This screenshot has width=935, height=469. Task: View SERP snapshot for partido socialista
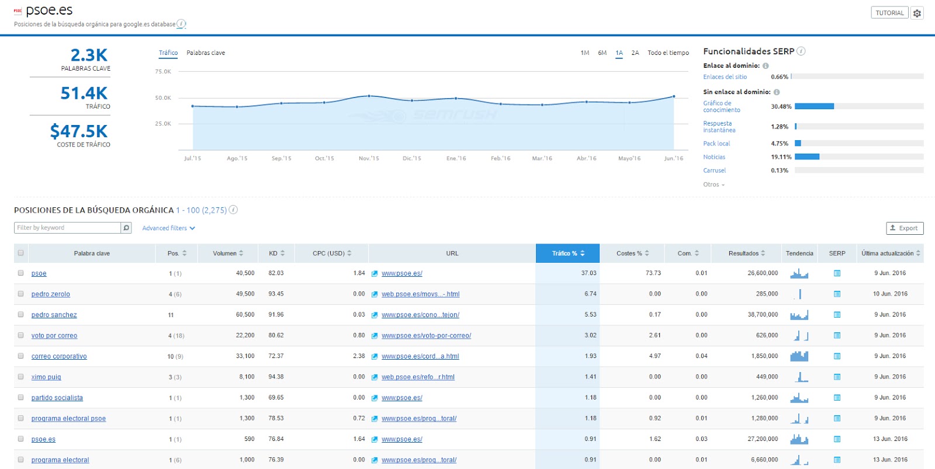click(837, 398)
